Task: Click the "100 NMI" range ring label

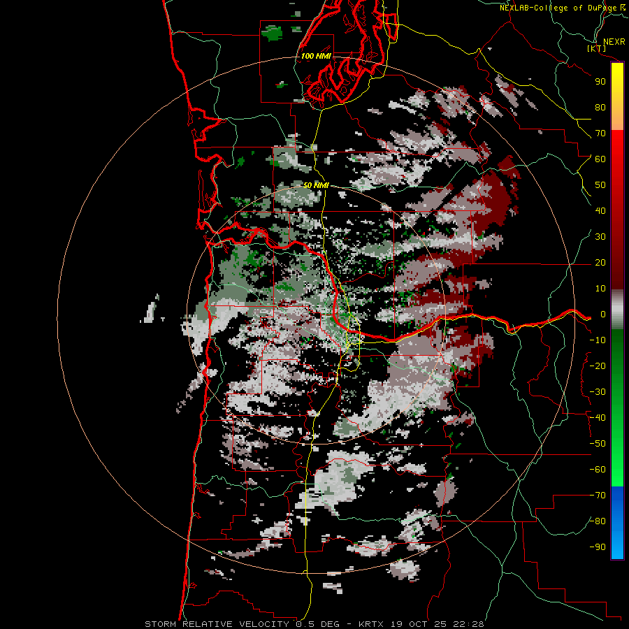Action: coord(316,56)
